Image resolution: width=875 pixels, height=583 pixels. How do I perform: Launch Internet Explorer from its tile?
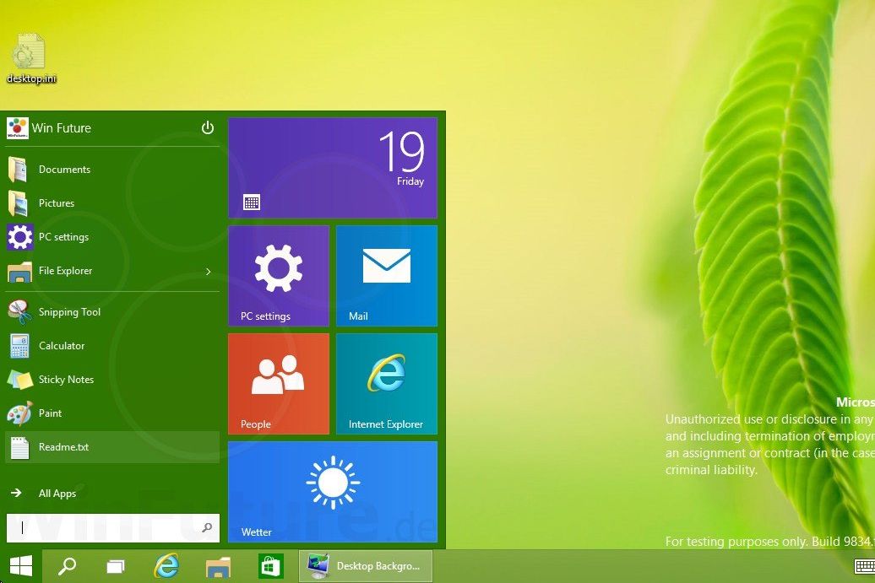click(x=387, y=383)
